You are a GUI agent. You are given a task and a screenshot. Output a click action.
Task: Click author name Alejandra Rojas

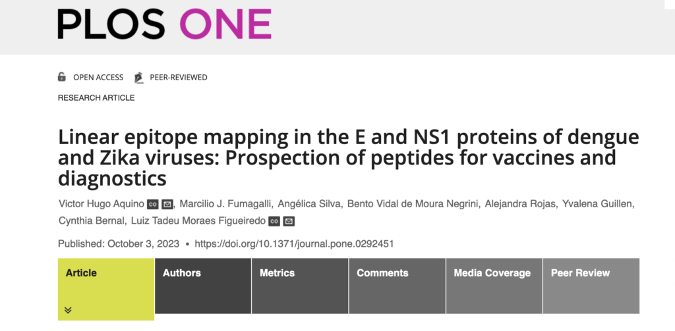[x=519, y=204]
